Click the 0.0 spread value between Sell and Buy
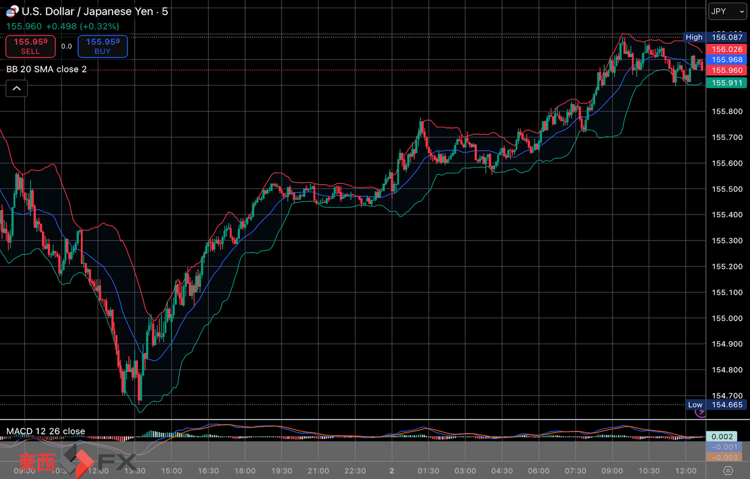This screenshot has height=479, width=750. tap(67, 46)
